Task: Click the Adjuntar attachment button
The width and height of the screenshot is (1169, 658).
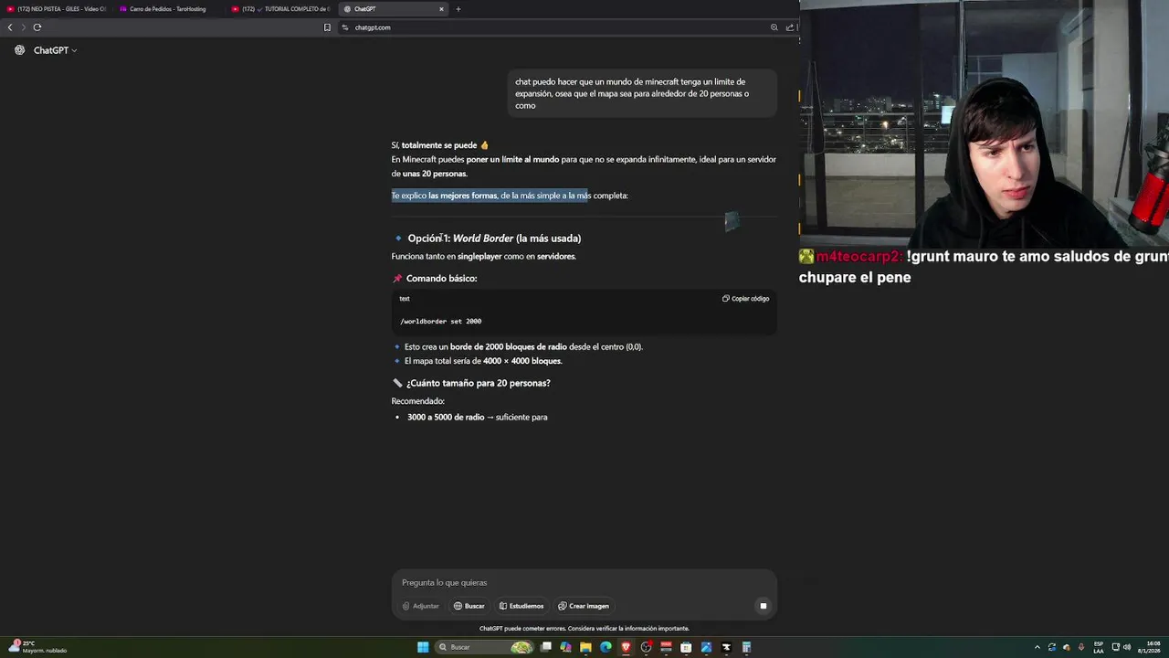Action: point(421,606)
